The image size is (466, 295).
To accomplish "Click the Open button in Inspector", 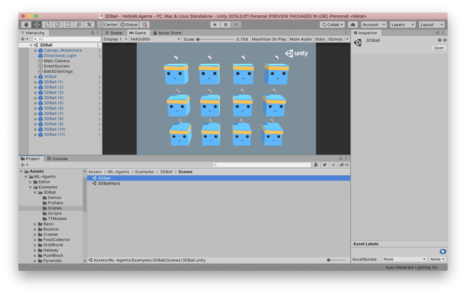I will 438,48.
